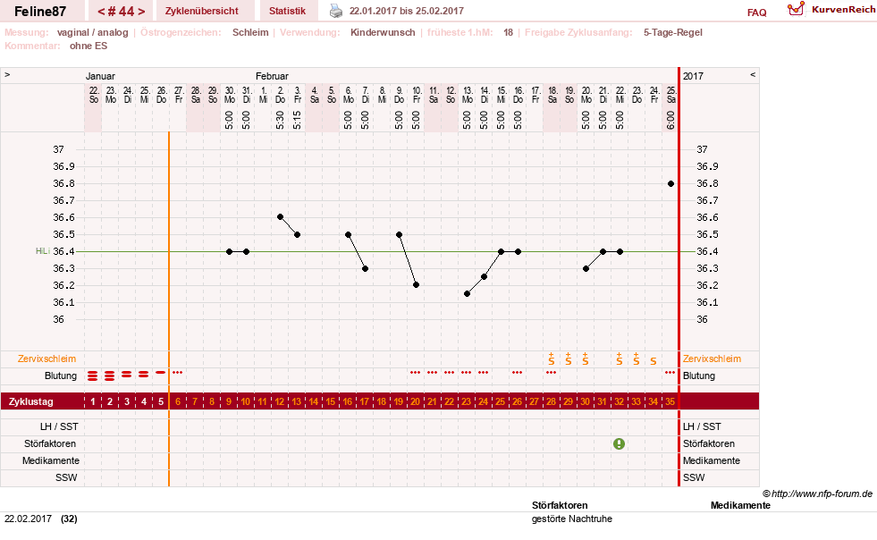Image resolution: width=877 pixels, height=540 pixels.
Task: Select the S+ mucus symbol on 18 Feb
Action: point(552,359)
